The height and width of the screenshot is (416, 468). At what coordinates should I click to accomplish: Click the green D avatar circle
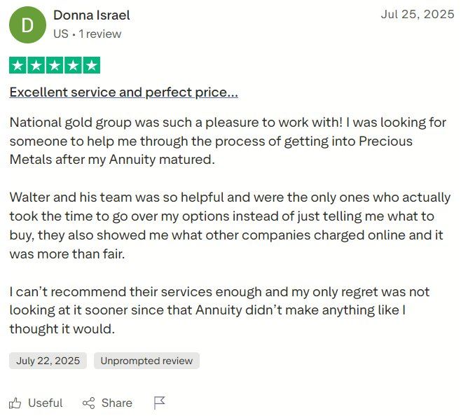[27, 25]
